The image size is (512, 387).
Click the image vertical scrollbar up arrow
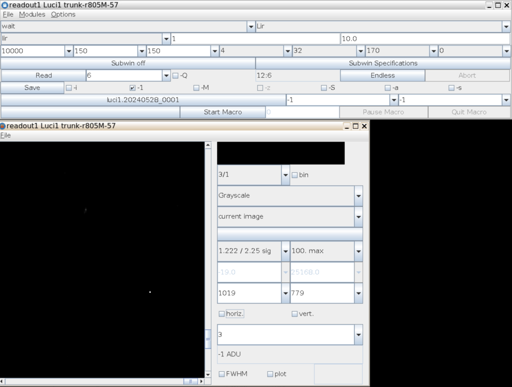208,145
